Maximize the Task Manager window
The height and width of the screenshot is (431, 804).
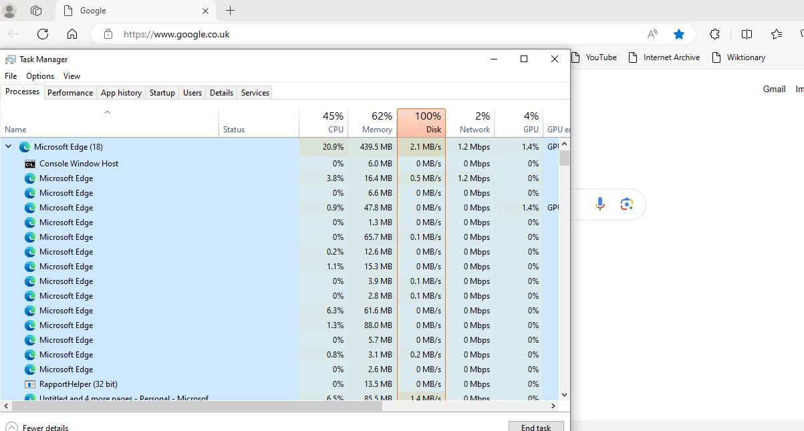coord(524,59)
